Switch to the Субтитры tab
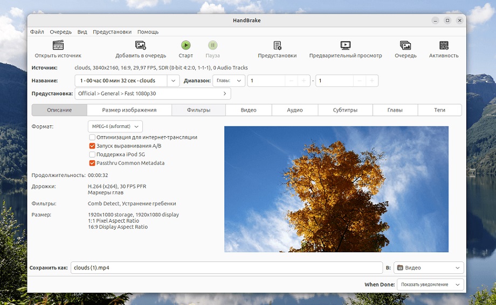Image resolution: width=496 pixels, height=305 pixels. coord(345,110)
